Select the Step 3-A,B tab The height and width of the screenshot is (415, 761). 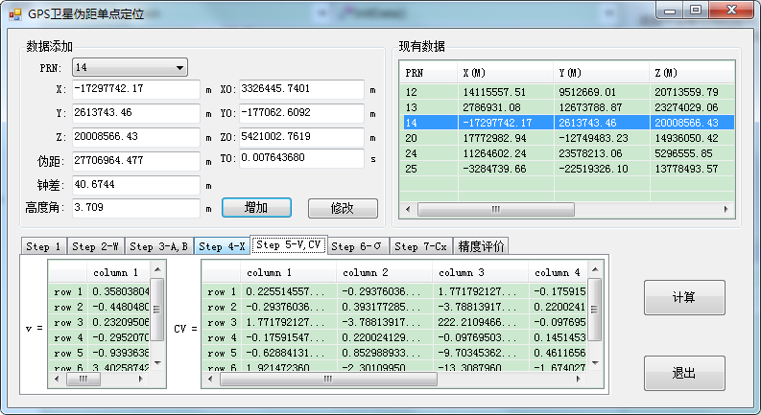click(x=159, y=246)
